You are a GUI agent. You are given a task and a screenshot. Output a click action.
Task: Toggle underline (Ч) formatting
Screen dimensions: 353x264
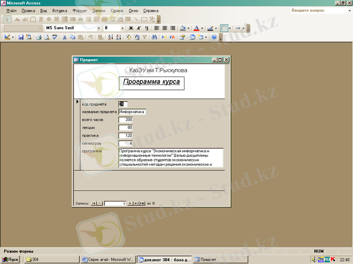[x=146, y=28]
